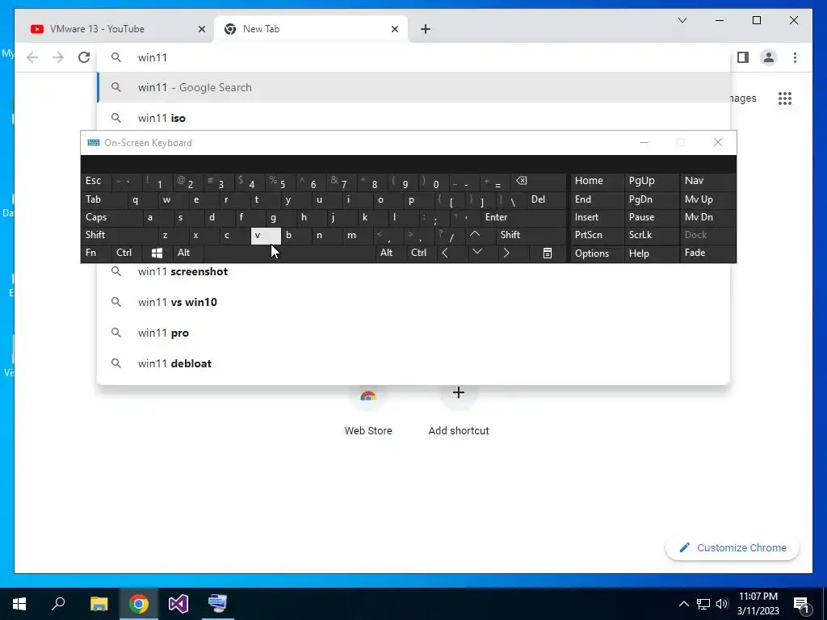Choose the win11 iso suggestion
The width and height of the screenshot is (827, 620).
413,118
